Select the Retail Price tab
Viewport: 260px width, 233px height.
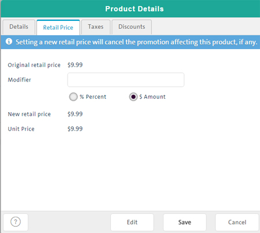point(58,27)
